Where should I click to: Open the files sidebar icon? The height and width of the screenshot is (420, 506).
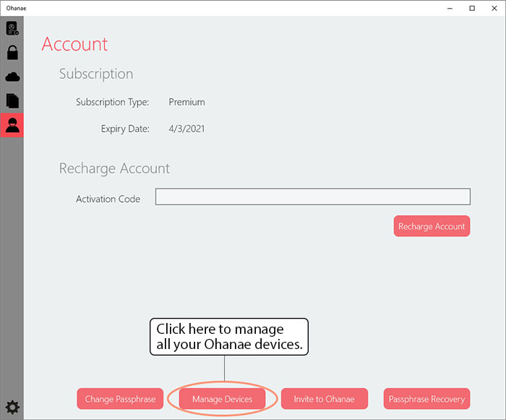[12, 101]
